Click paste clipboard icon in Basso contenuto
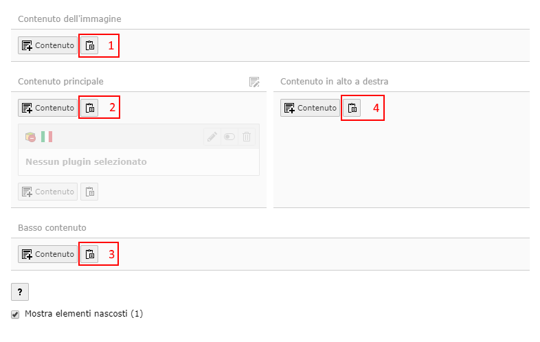This screenshot has width=540, height=342. pos(89,254)
